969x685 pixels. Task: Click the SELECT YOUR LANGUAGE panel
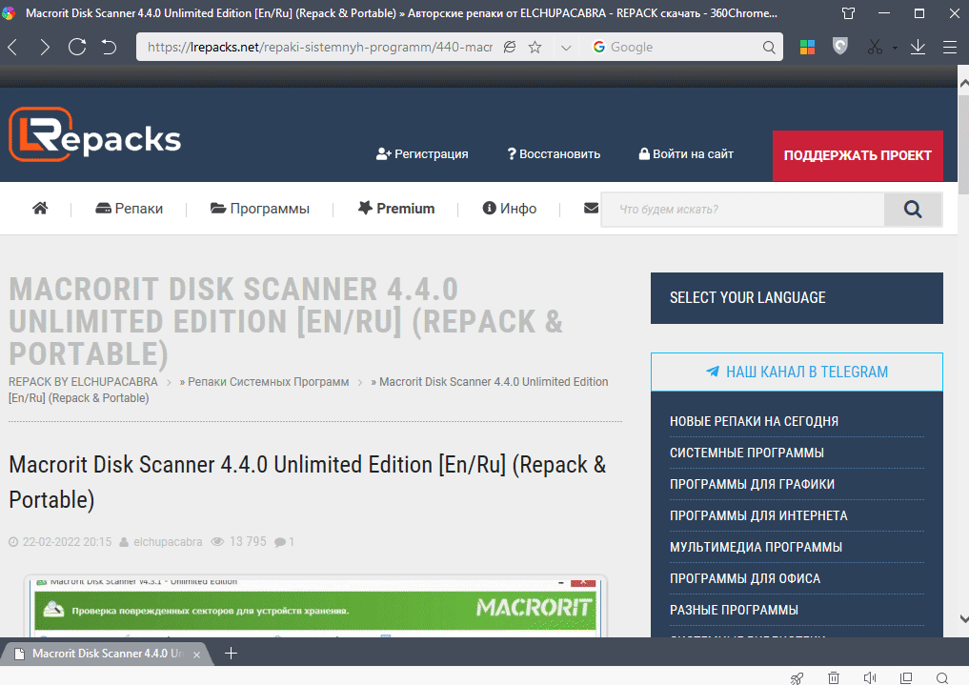tap(797, 297)
